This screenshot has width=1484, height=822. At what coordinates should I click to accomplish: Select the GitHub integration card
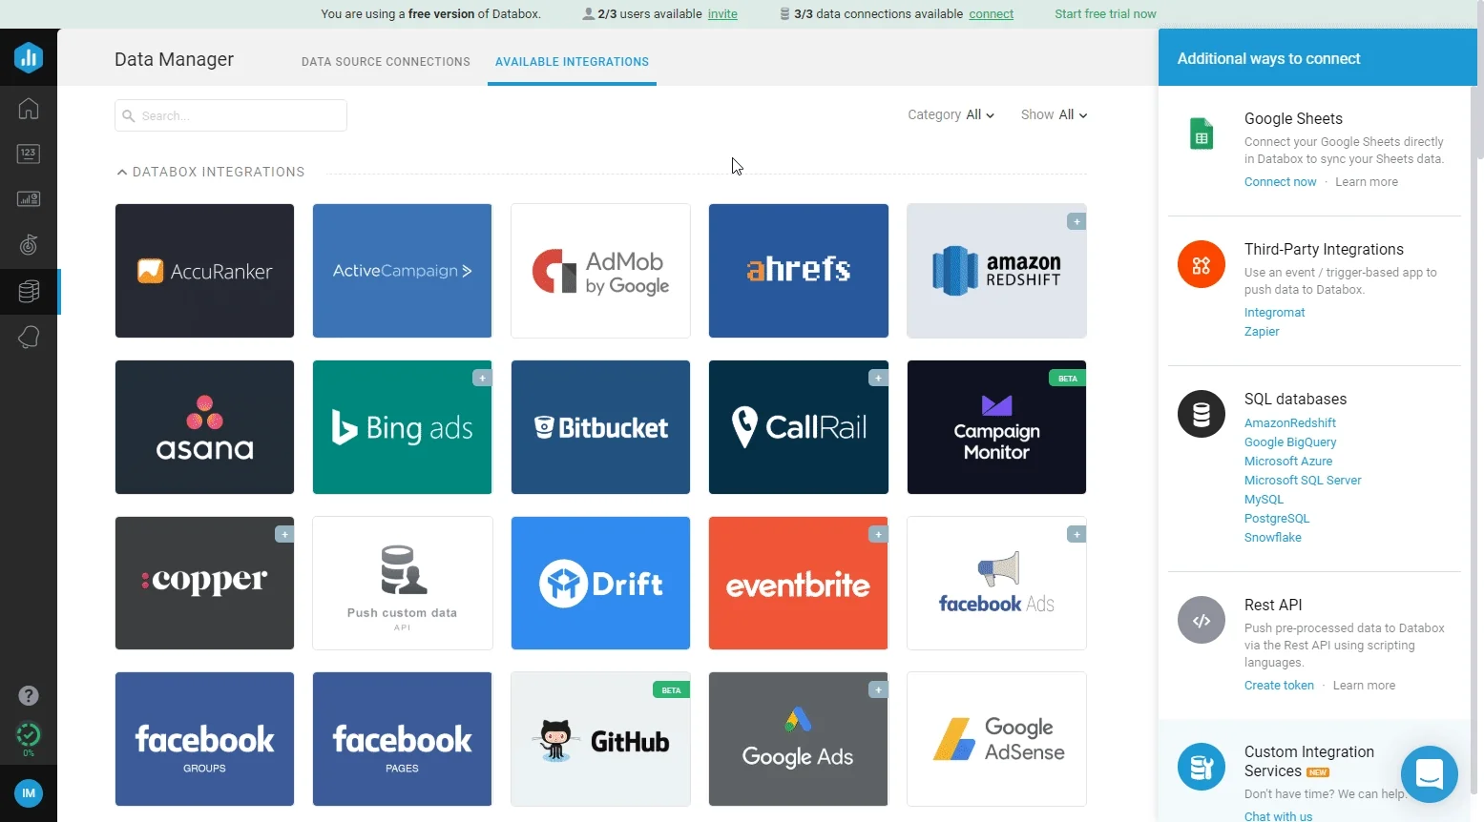pos(600,739)
